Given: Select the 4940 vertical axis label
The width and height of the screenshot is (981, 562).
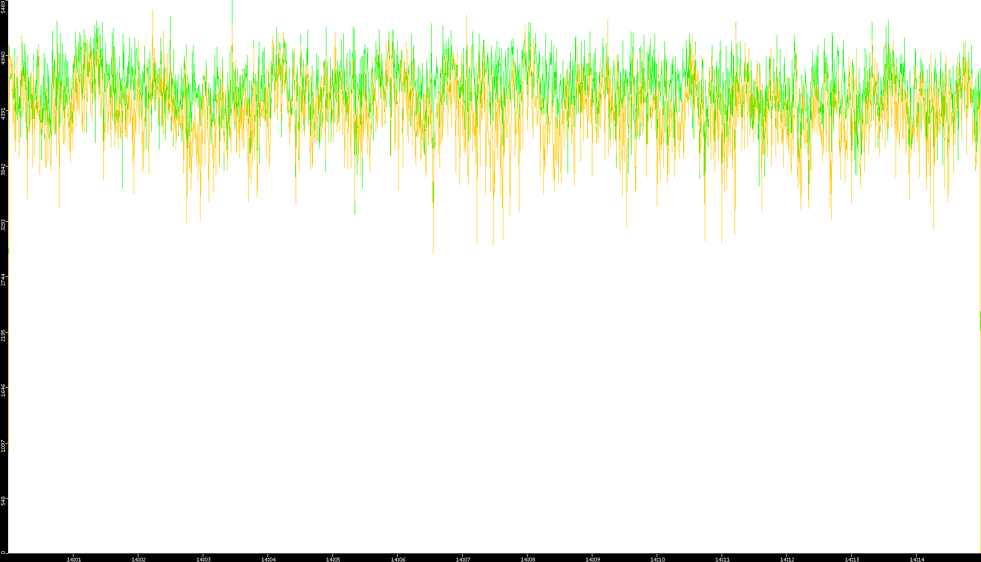Looking at the screenshot, I should [3, 58].
